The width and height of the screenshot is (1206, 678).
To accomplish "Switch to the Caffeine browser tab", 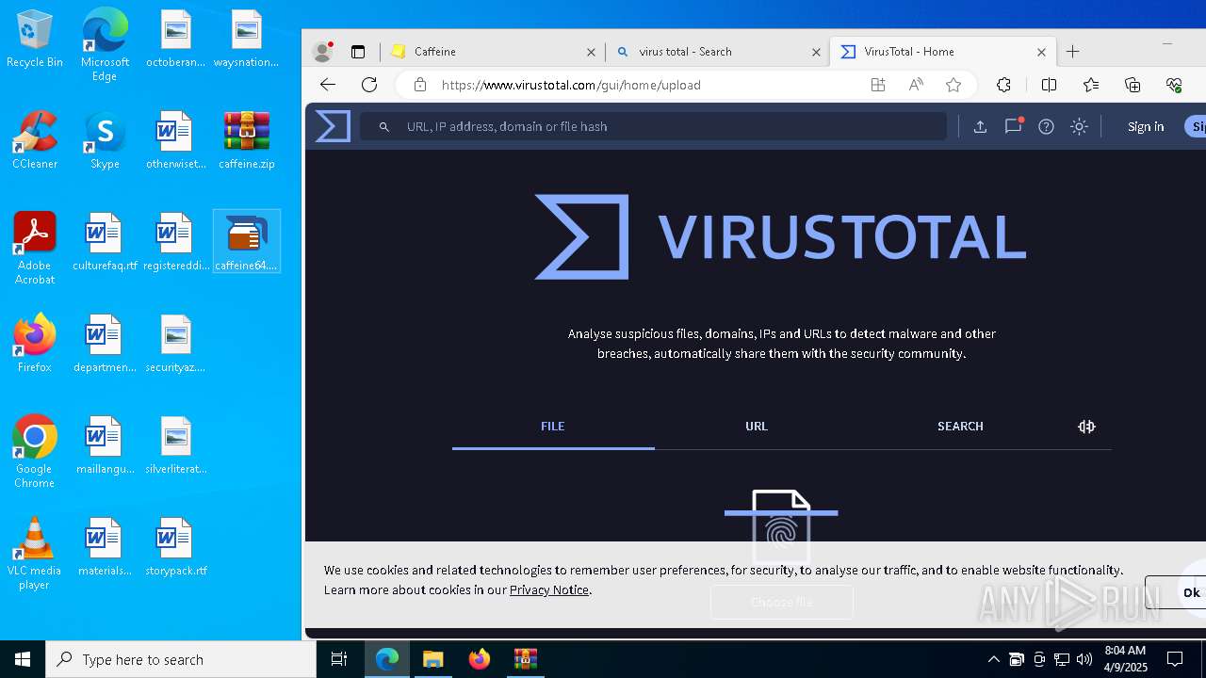I will point(492,52).
